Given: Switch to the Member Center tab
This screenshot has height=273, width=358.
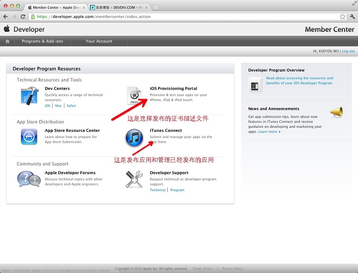Looking at the screenshot, I should (55, 7).
